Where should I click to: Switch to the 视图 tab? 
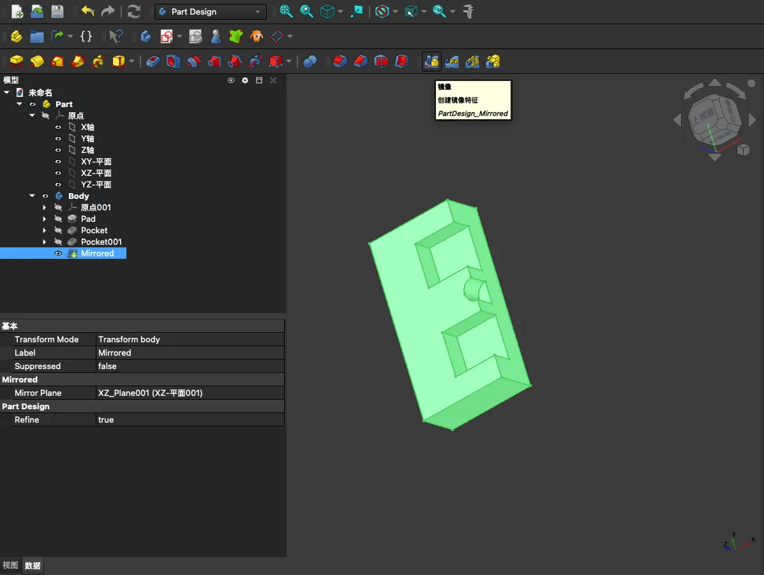pos(10,565)
